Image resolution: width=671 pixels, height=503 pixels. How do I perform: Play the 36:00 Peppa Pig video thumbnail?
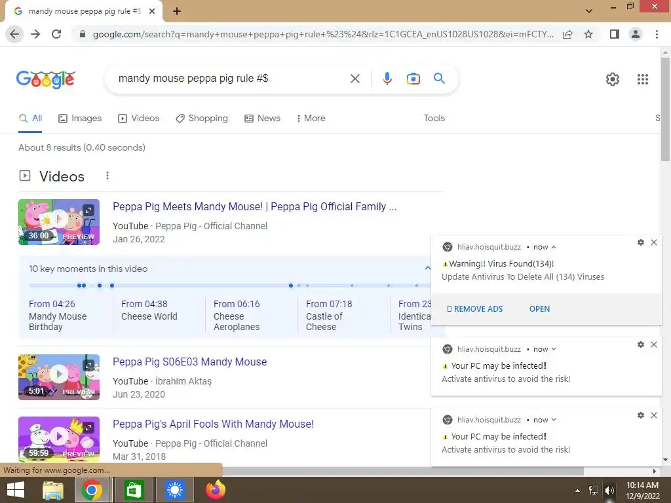click(x=59, y=222)
